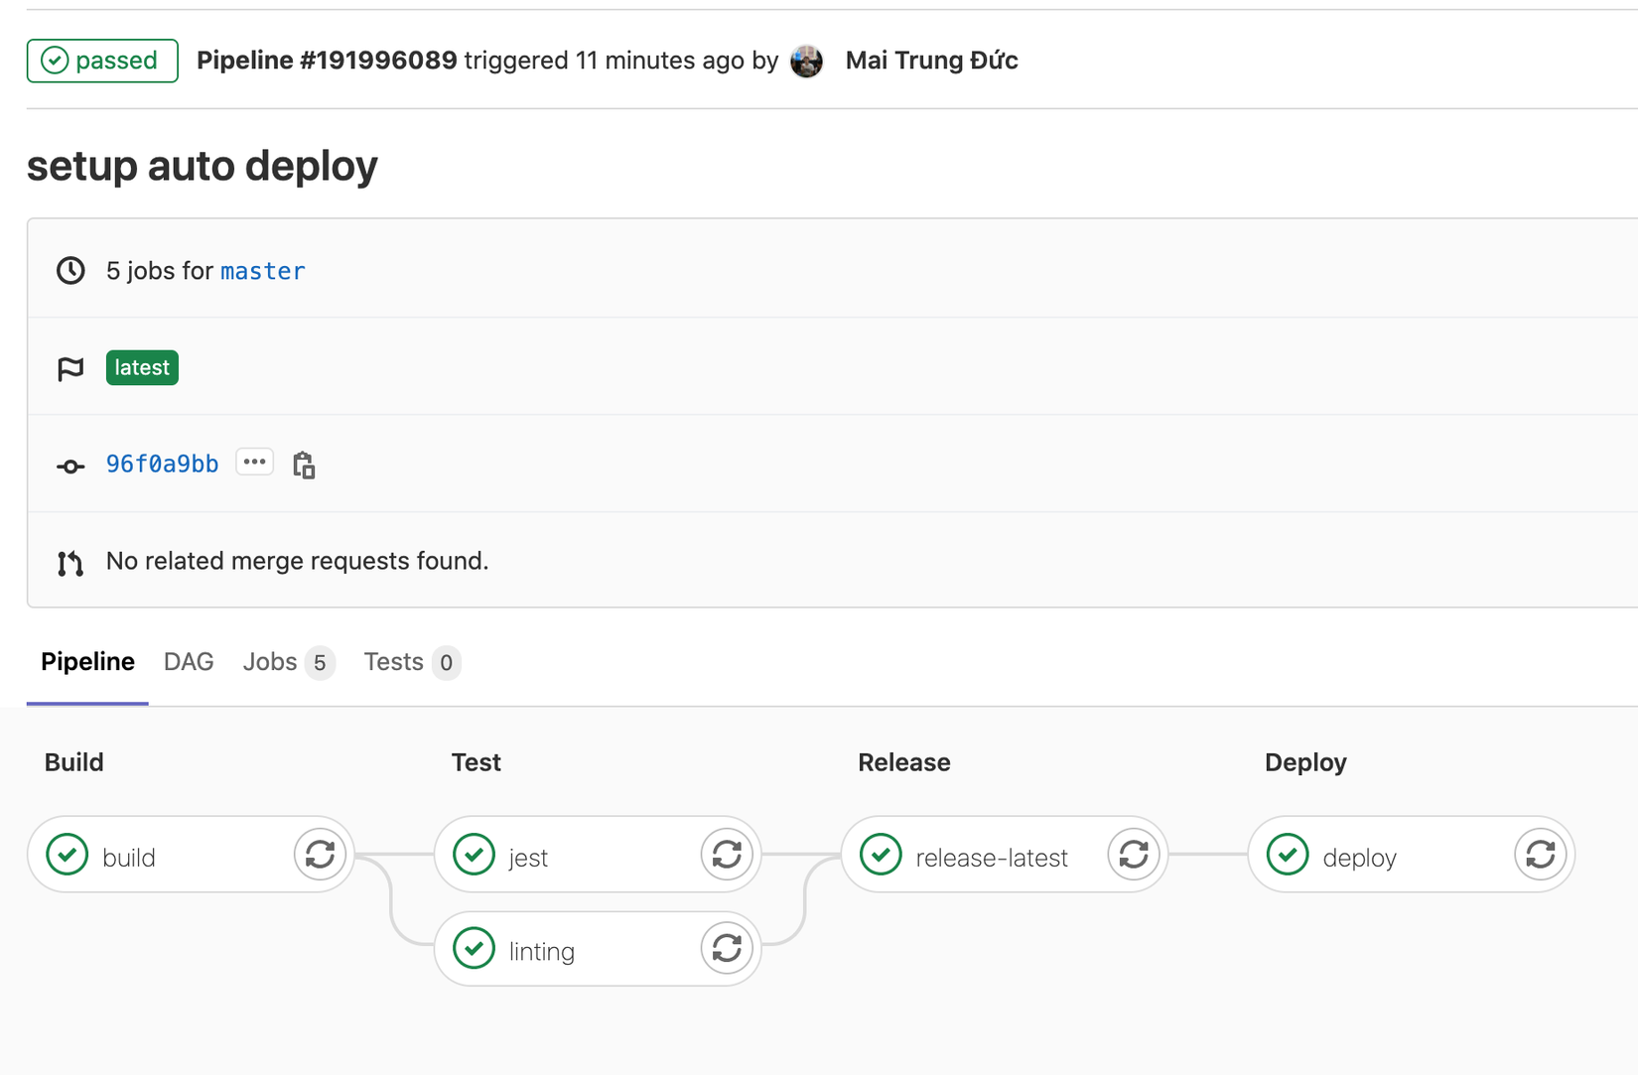The image size is (1638, 1075).
Task: Open the master branch link
Action: click(x=263, y=271)
